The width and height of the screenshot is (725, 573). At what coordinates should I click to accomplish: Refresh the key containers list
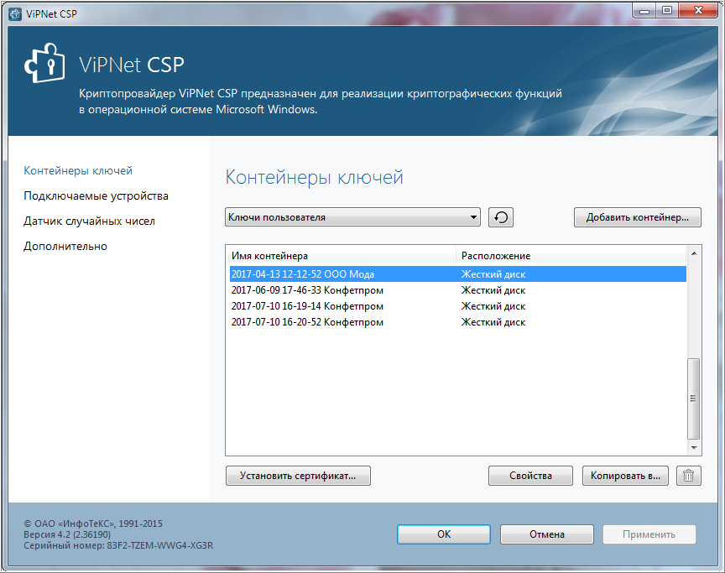click(x=501, y=217)
